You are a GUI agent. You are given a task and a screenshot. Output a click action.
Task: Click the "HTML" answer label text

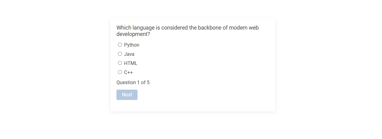pyautogui.click(x=131, y=63)
